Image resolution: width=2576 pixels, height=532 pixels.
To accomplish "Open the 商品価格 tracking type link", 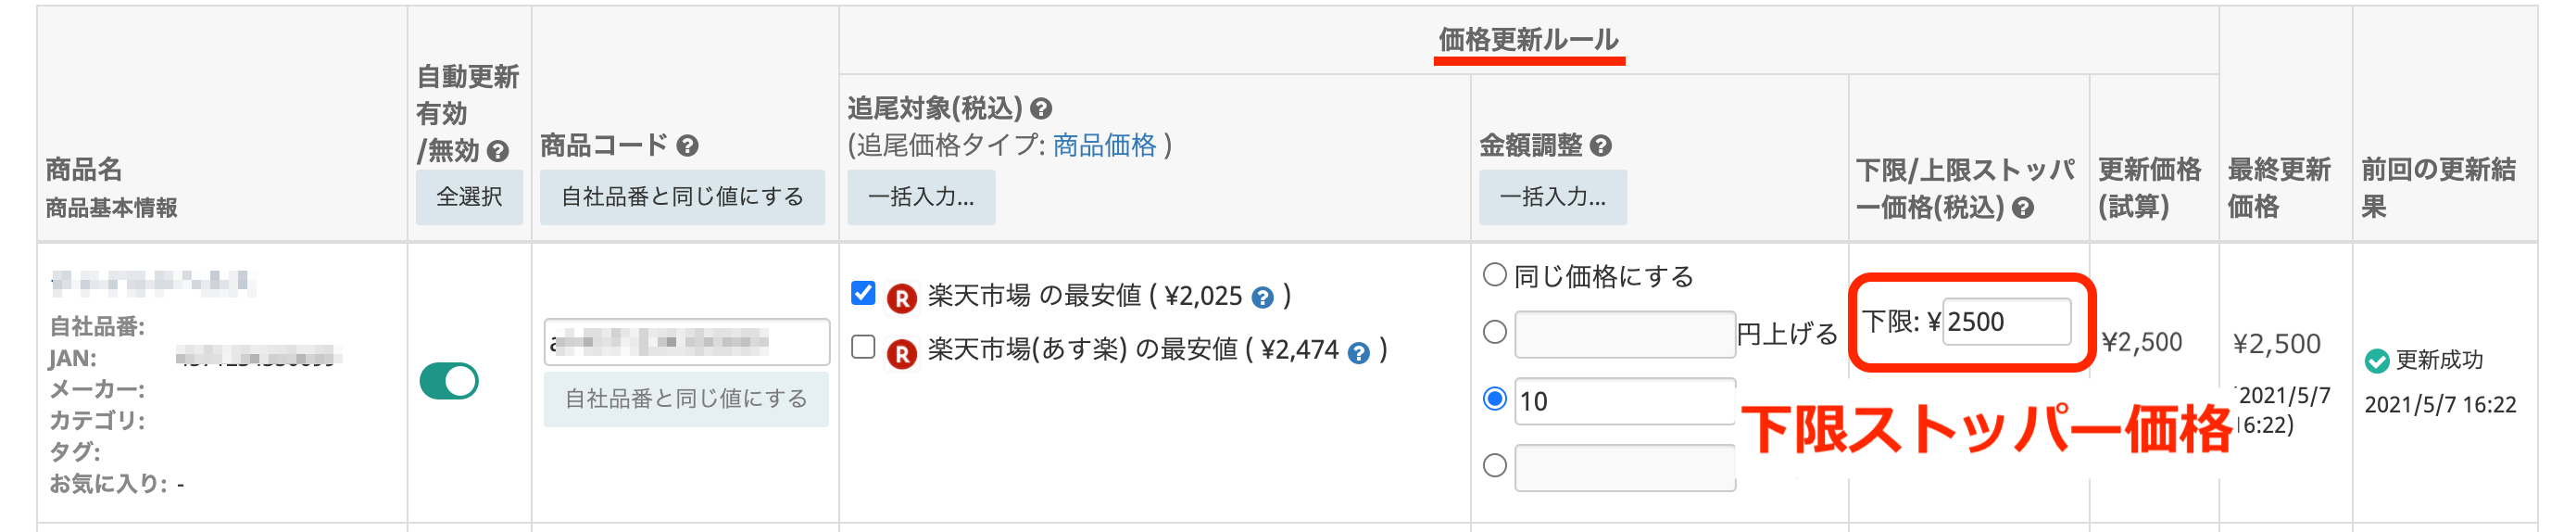I will click(x=1104, y=146).
